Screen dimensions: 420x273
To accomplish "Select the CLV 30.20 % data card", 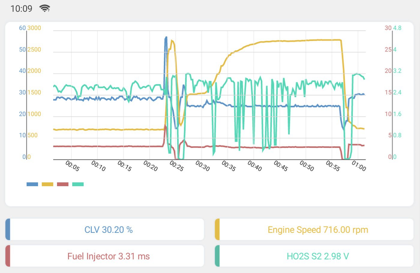I will (105, 229).
